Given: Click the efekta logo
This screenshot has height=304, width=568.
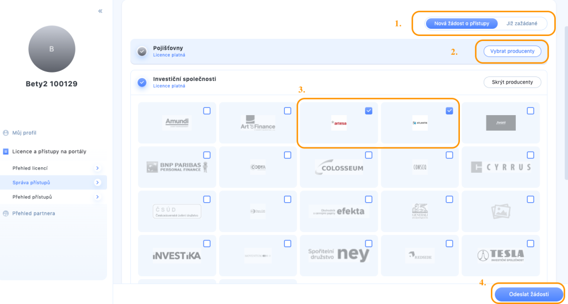Looking at the screenshot, I should (x=339, y=211).
